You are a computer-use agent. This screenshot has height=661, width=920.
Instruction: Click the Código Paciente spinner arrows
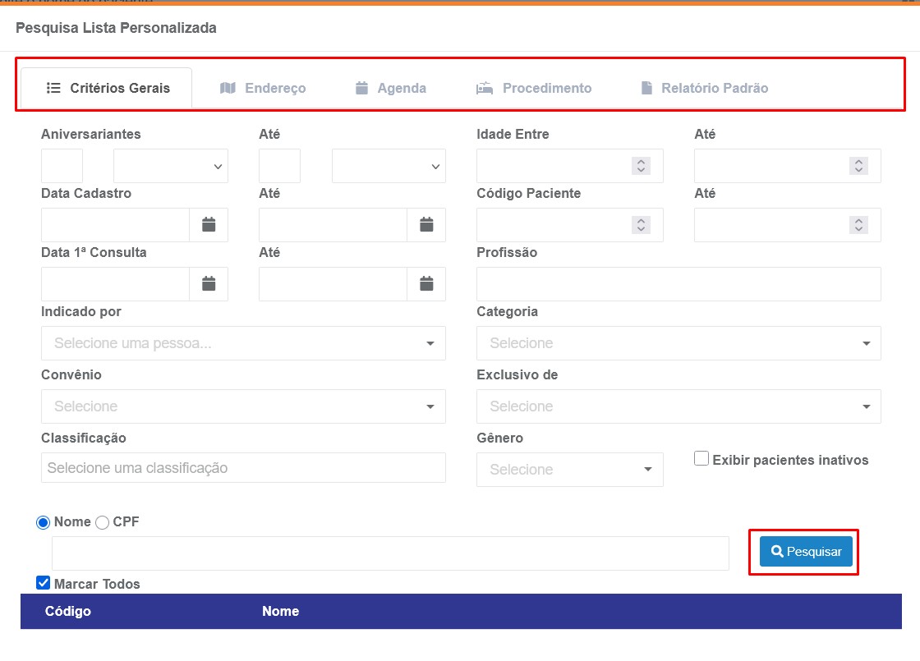coord(641,225)
